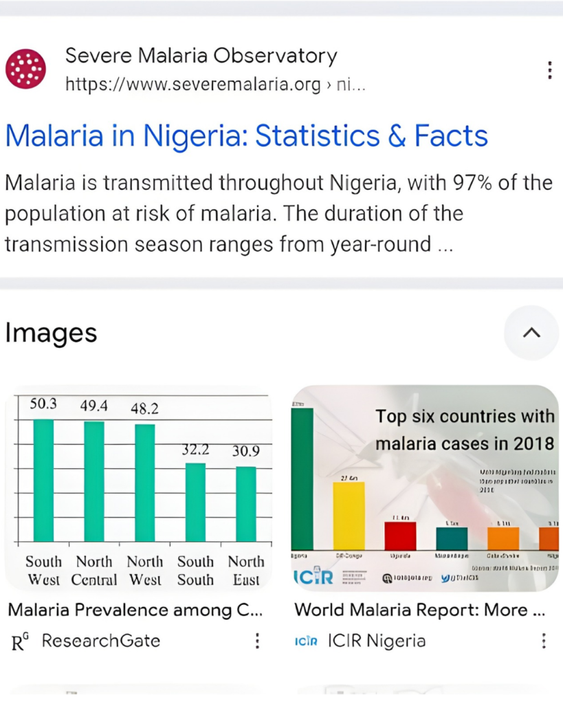
Task: Collapse the Images section with the chevron
Action: pos(531,333)
